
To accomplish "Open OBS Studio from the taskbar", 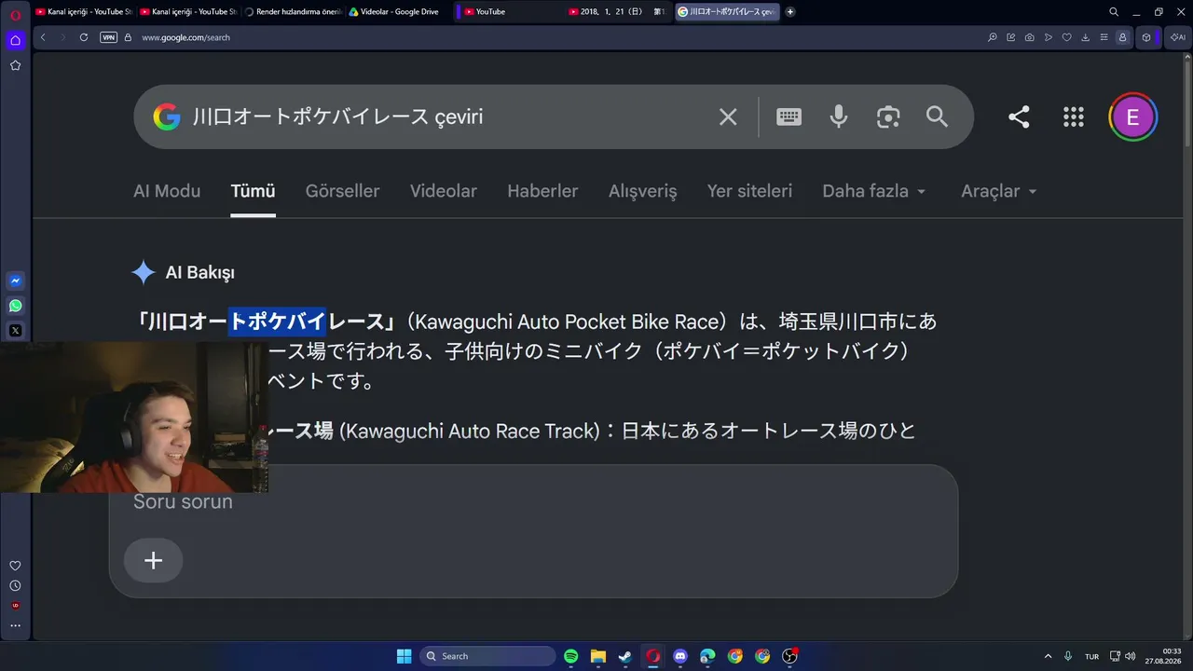I will [789, 656].
